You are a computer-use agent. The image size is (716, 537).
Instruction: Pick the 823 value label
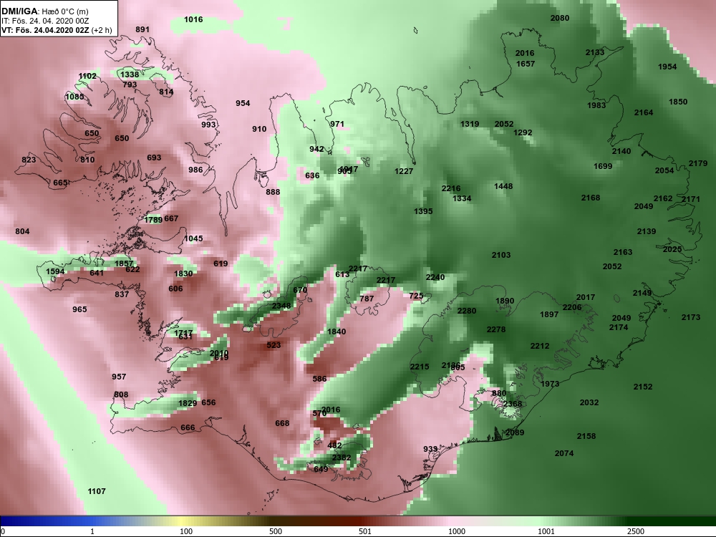pyautogui.click(x=29, y=160)
